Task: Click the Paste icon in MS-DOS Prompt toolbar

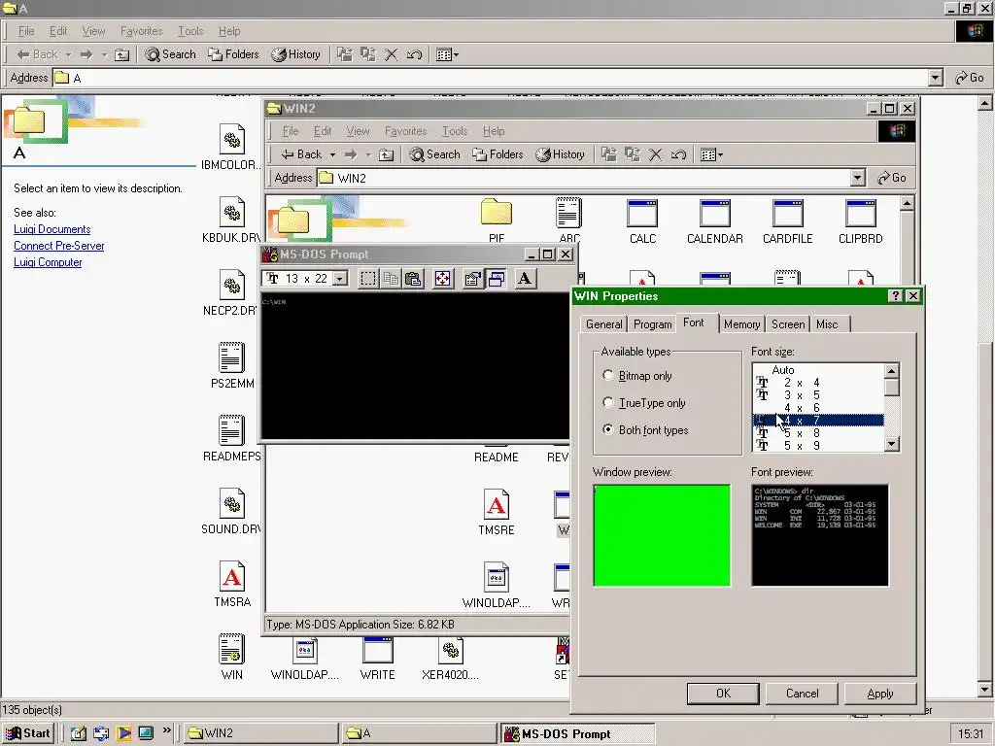Action: click(x=414, y=279)
